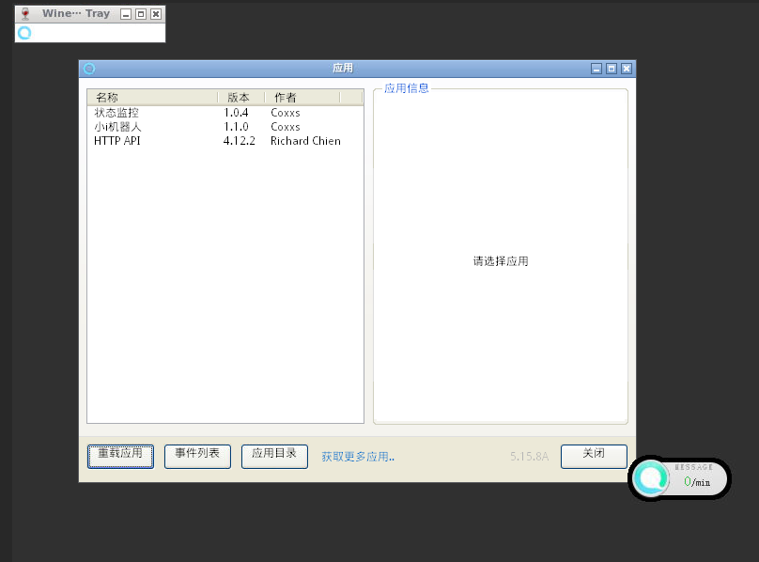Minimize the Wine System Tray window

[x=126, y=14]
